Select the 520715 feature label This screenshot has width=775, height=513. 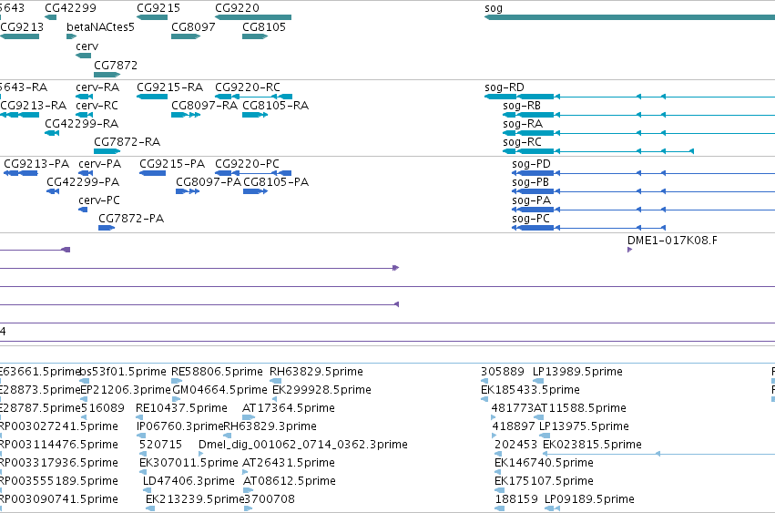160,445
